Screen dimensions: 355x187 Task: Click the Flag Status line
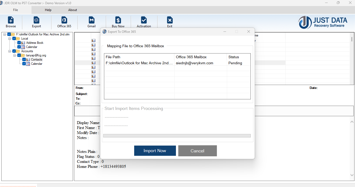click(x=88, y=157)
